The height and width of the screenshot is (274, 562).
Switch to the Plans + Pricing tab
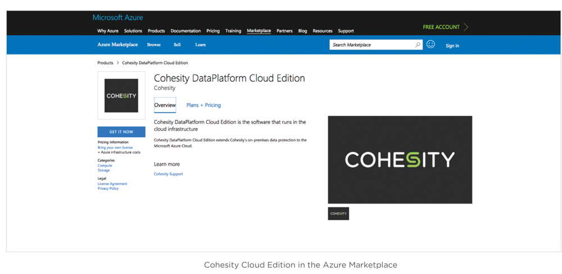point(203,105)
